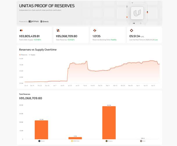Click the 33.2M orange bar

coord(42,130)
